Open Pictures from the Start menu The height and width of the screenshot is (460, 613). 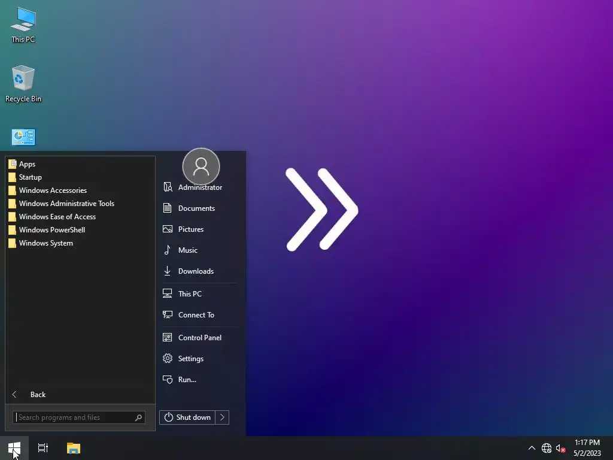[x=199, y=229]
